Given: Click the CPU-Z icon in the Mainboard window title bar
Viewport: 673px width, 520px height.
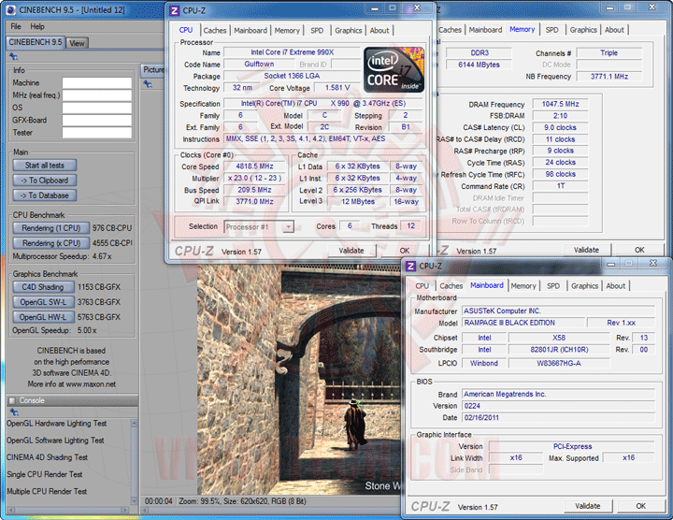Looking at the screenshot, I should pos(410,266).
